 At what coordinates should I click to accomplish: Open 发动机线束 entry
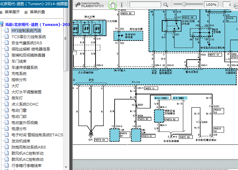point(21,141)
